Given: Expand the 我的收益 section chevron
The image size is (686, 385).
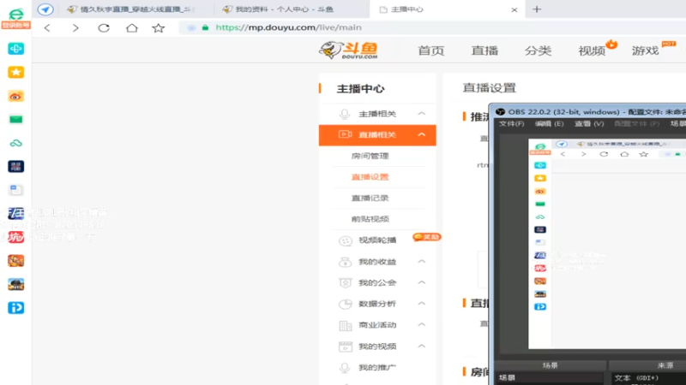Looking at the screenshot, I should (x=421, y=261).
